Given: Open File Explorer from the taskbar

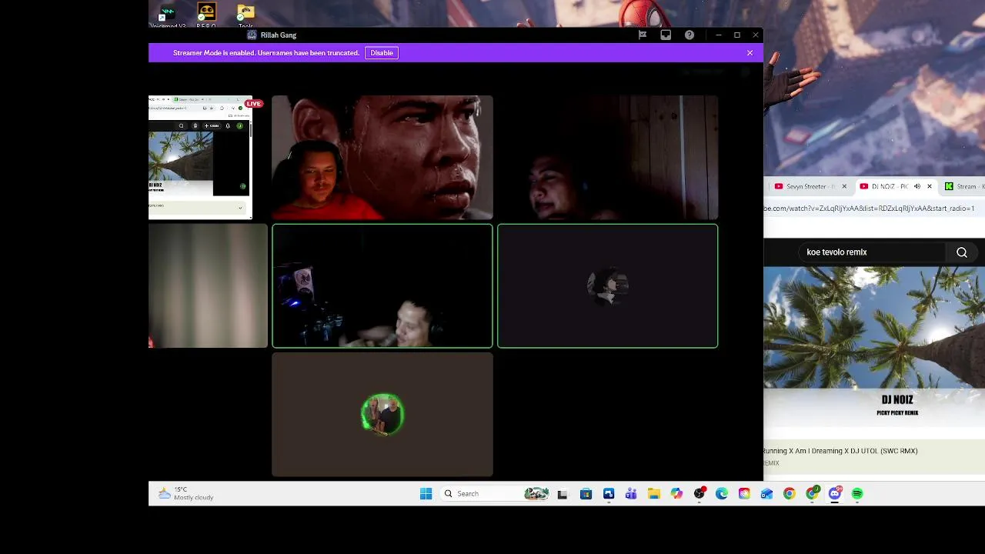Looking at the screenshot, I should (x=654, y=494).
